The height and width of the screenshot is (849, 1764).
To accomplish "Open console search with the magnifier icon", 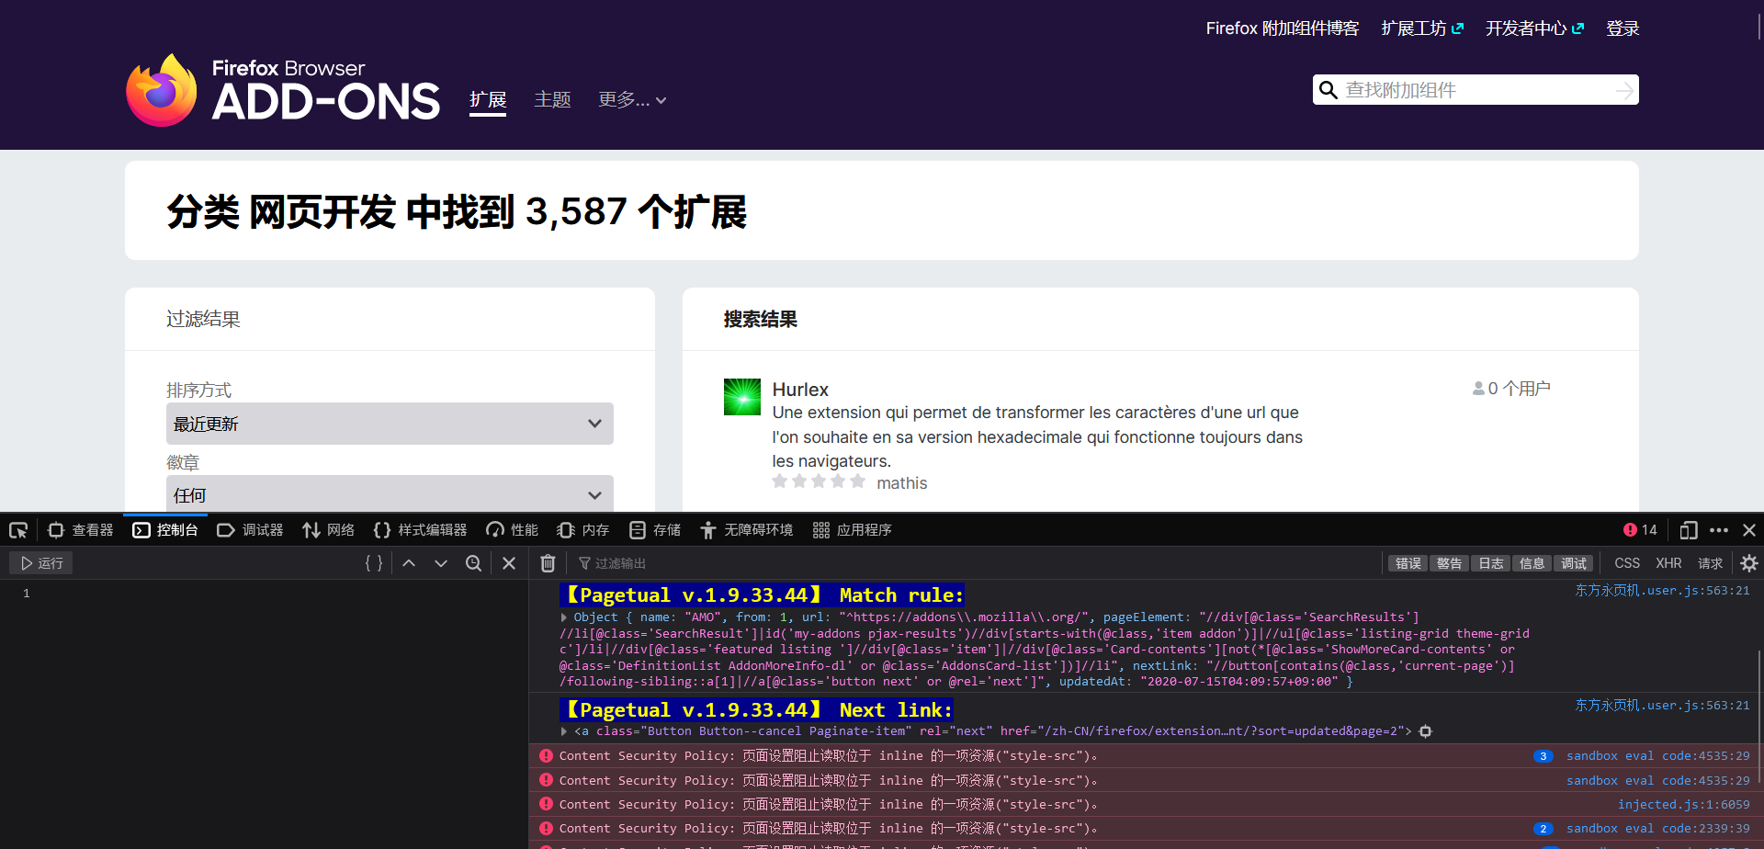I will tap(473, 562).
